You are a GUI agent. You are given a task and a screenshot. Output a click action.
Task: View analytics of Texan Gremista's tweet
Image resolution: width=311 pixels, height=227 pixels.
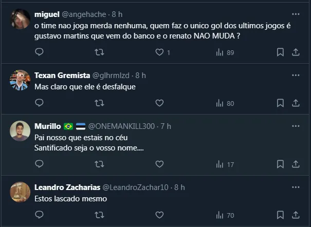[x=225, y=103]
